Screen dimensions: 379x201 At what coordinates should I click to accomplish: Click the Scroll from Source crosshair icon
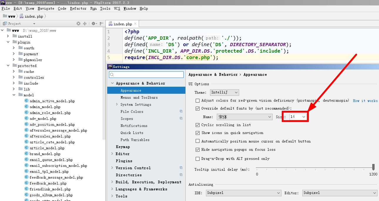[78, 24]
